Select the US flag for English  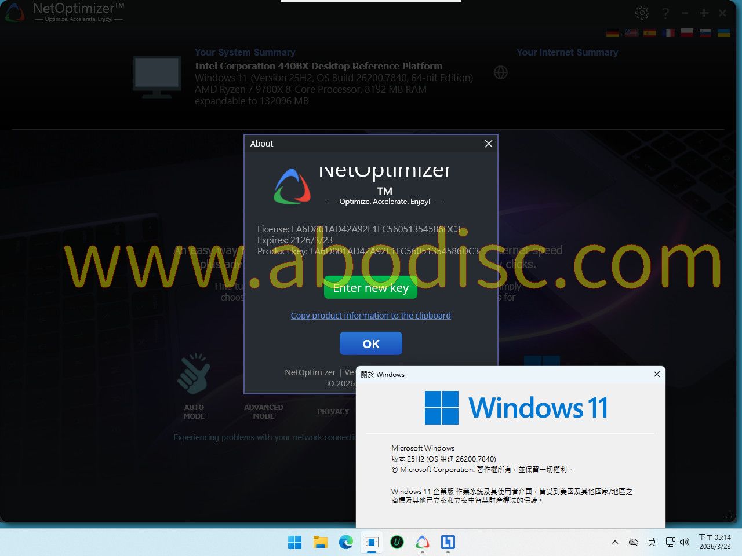pyautogui.click(x=631, y=33)
